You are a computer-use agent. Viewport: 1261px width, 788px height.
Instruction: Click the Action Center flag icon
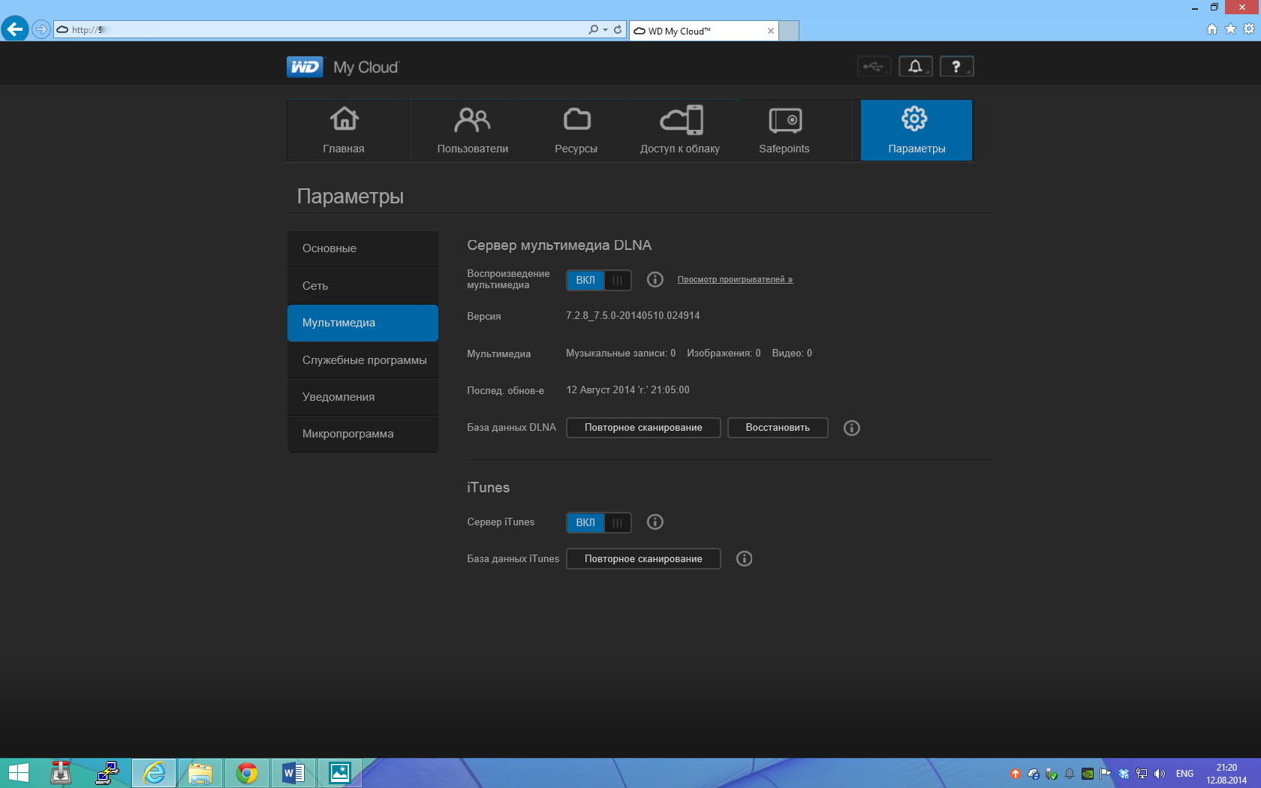(1106, 774)
